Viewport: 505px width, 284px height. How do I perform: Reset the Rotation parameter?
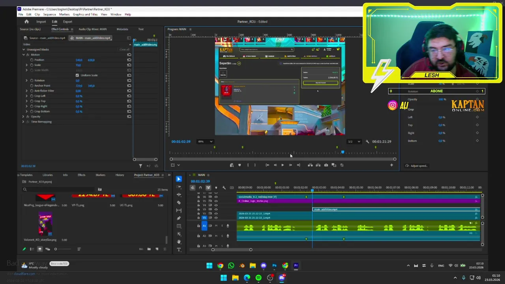point(129,80)
